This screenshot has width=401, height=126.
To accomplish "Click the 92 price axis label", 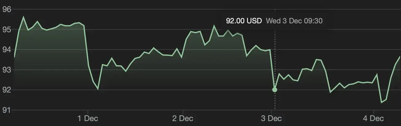I will (7, 90).
